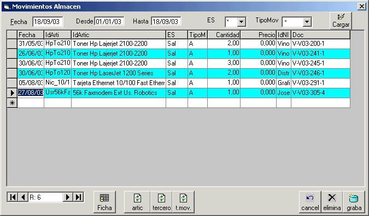Click the Hasta date field
Viewport: 369px width, 216px height.
(x=166, y=21)
